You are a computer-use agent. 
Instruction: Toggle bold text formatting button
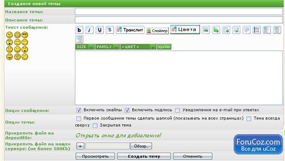79,30
